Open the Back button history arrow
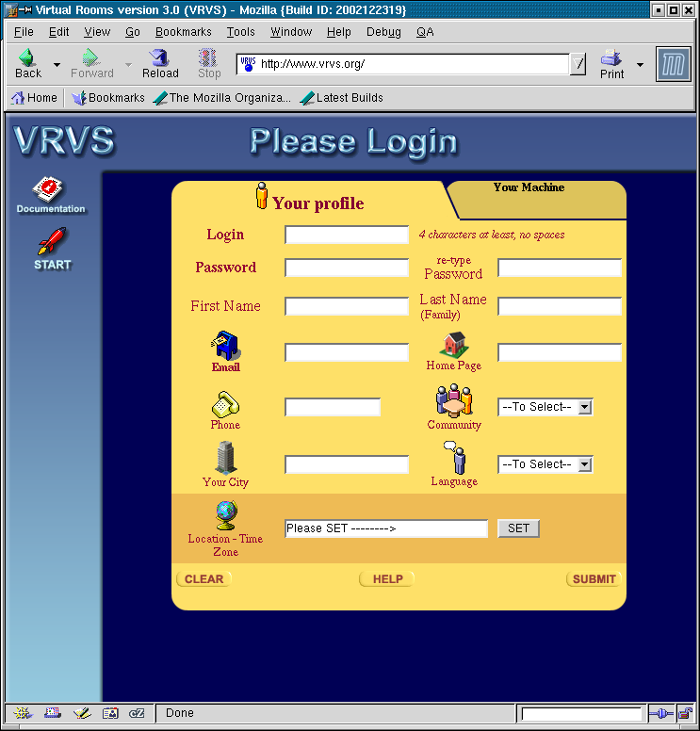The image size is (700, 731). coord(57,65)
